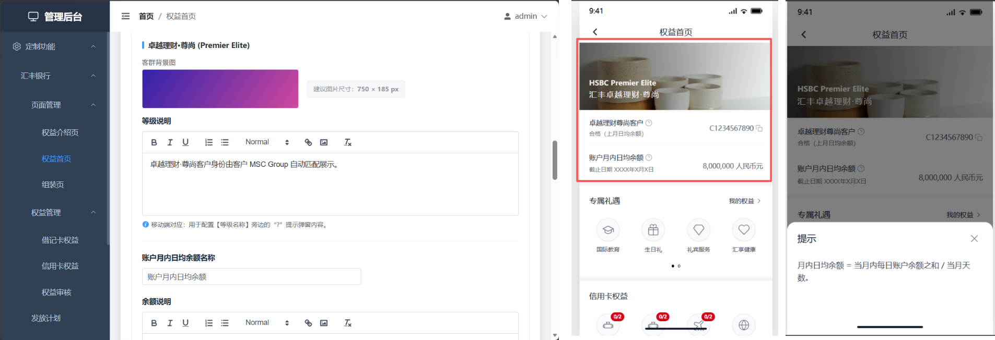Select 权益首页 in the sidebar menu

click(56, 159)
